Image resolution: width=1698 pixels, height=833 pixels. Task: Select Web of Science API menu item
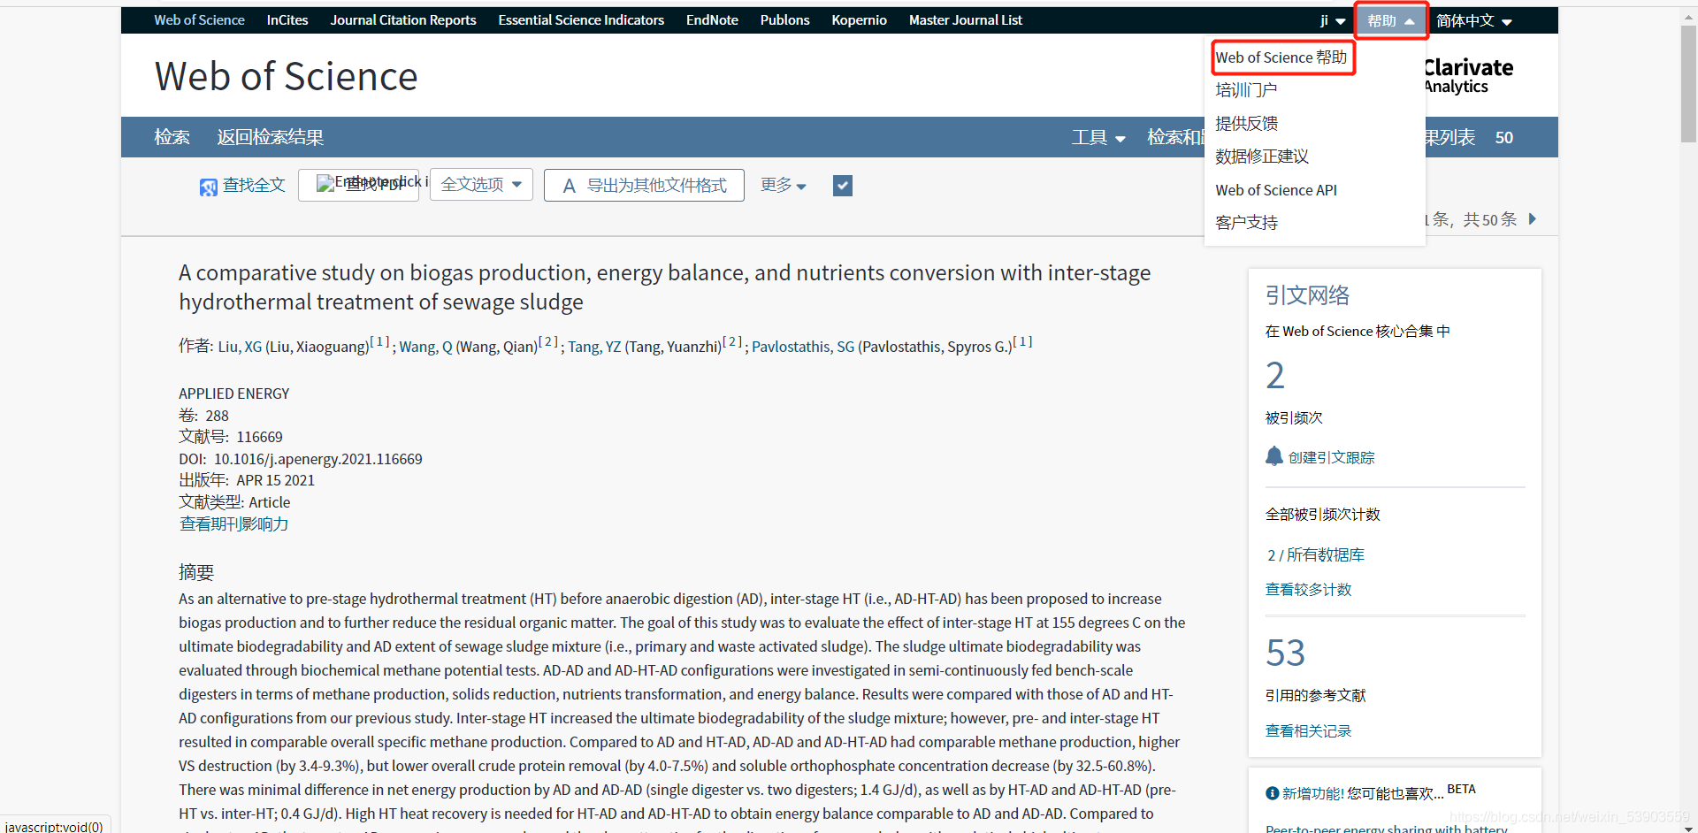(1276, 190)
